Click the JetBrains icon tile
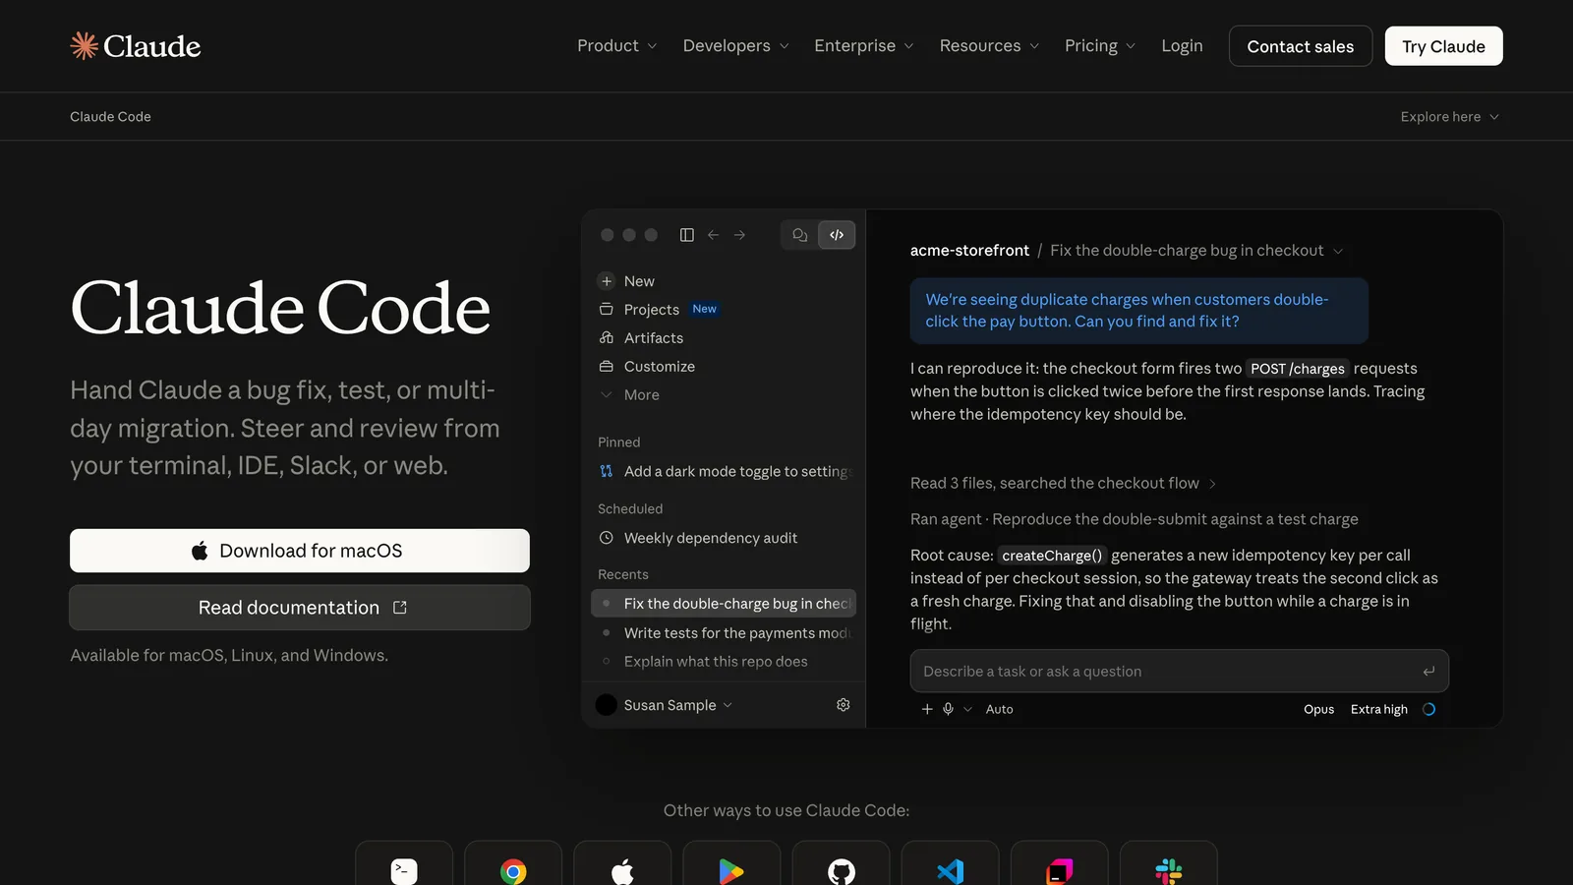1573x885 pixels. [x=1059, y=865]
